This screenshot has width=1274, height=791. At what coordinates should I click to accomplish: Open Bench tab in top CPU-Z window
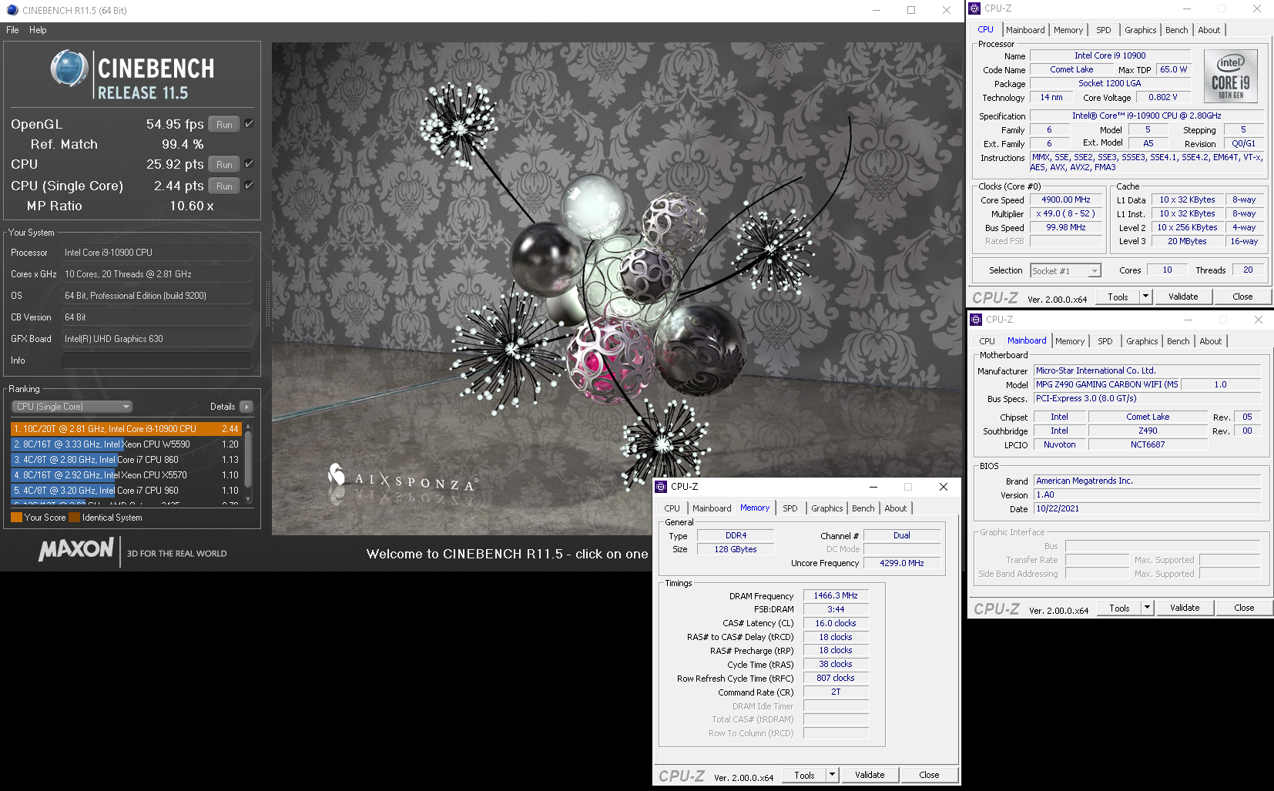[x=1176, y=30]
